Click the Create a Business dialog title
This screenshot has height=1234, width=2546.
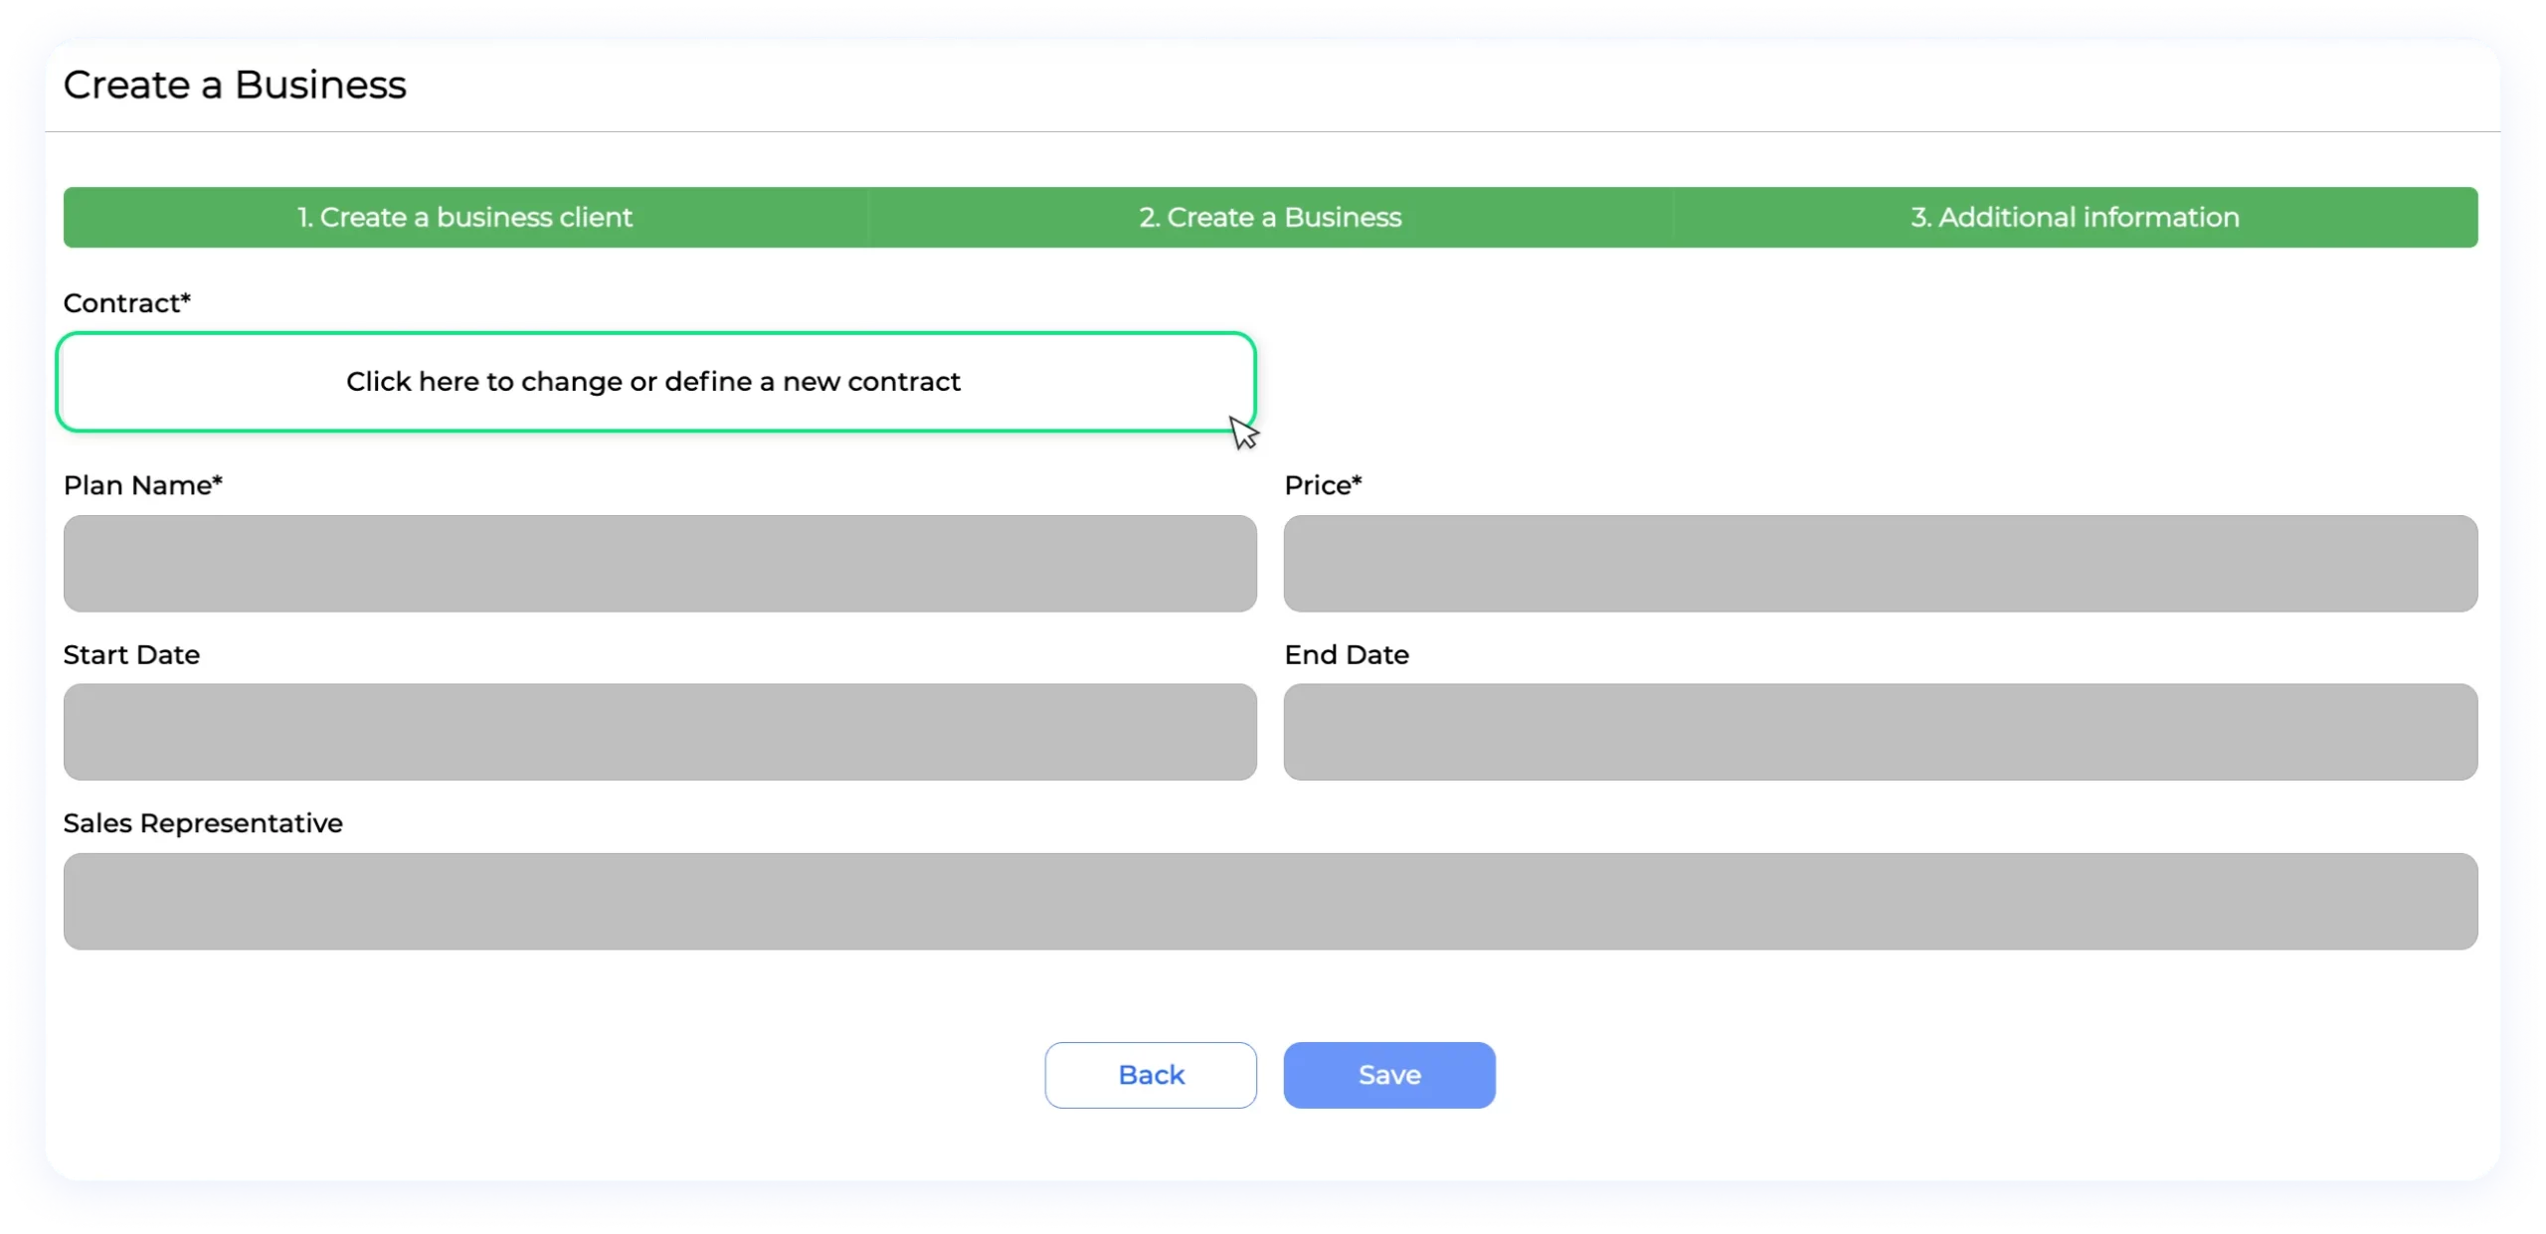(x=235, y=86)
